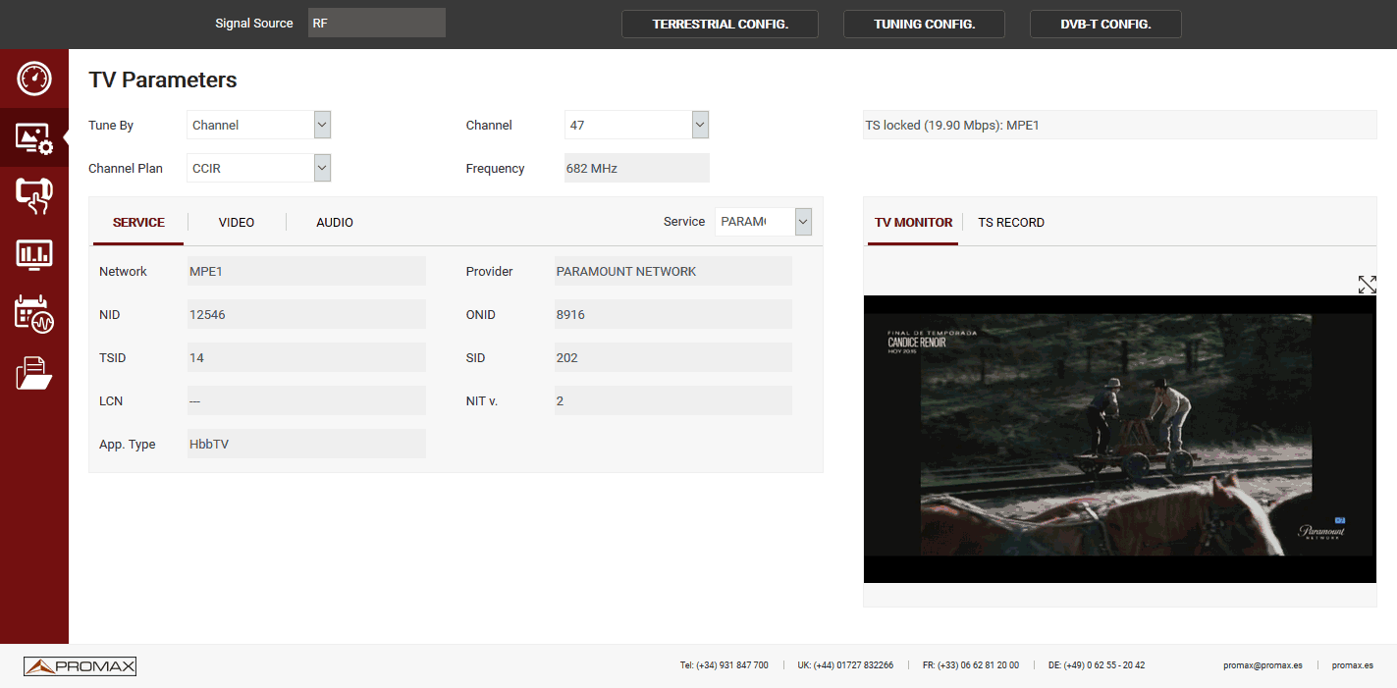Select the TS RECORD tab

tap(1011, 223)
